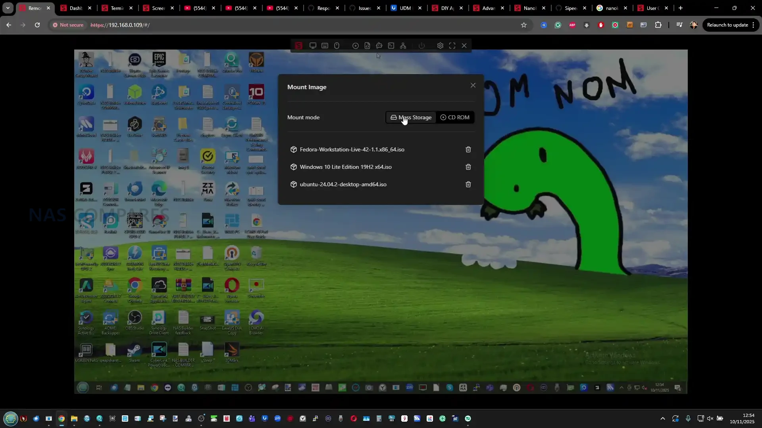Mount the Fedora-Workstation-Live ISO
Image resolution: width=762 pixels, height=428 pixels.
click(352, 149)
